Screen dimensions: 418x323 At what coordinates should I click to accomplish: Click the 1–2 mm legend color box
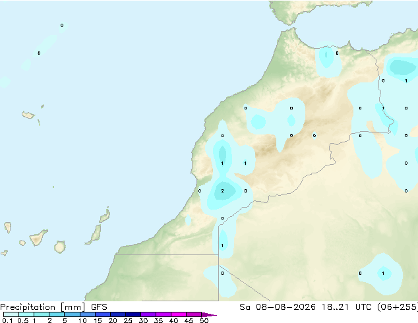click(42, 314)
